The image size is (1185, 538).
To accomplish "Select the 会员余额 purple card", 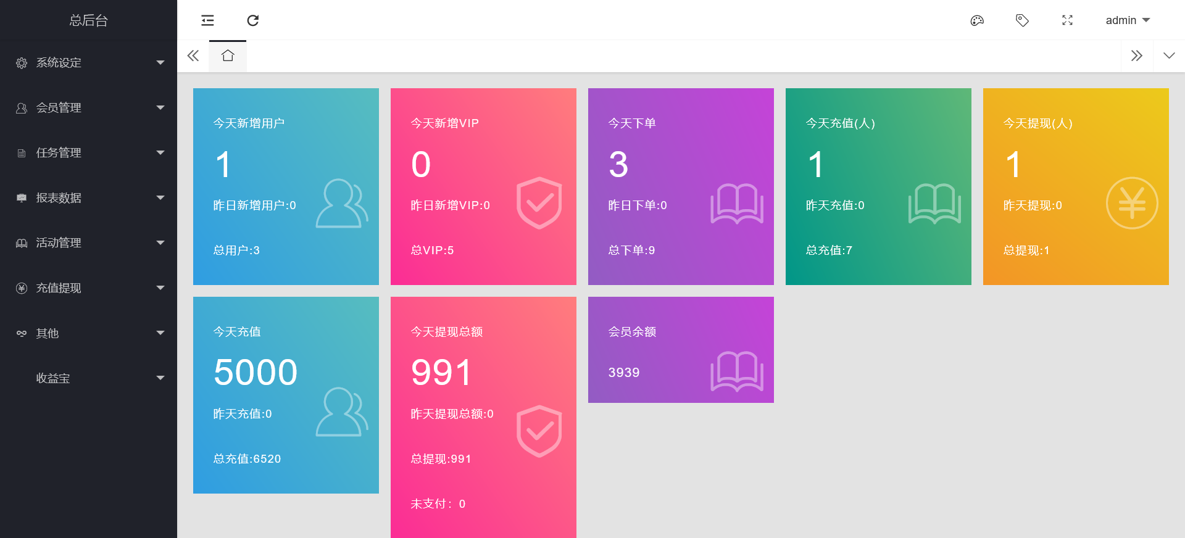I will (681, 350).
